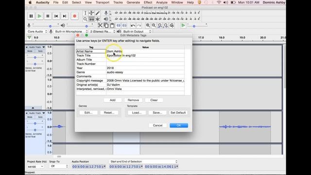The height and width of the screenshot is (175, 311).
Task: Open the Tracks menu
Action: (118, 2)
